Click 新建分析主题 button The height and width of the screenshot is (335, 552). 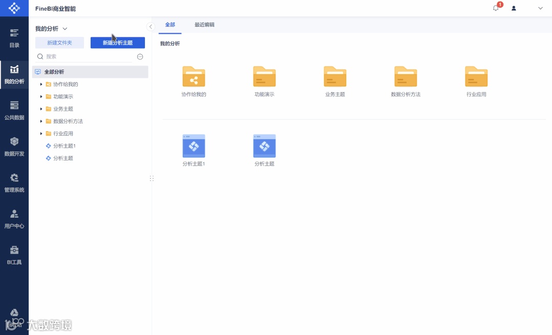(x=118, y=43)
